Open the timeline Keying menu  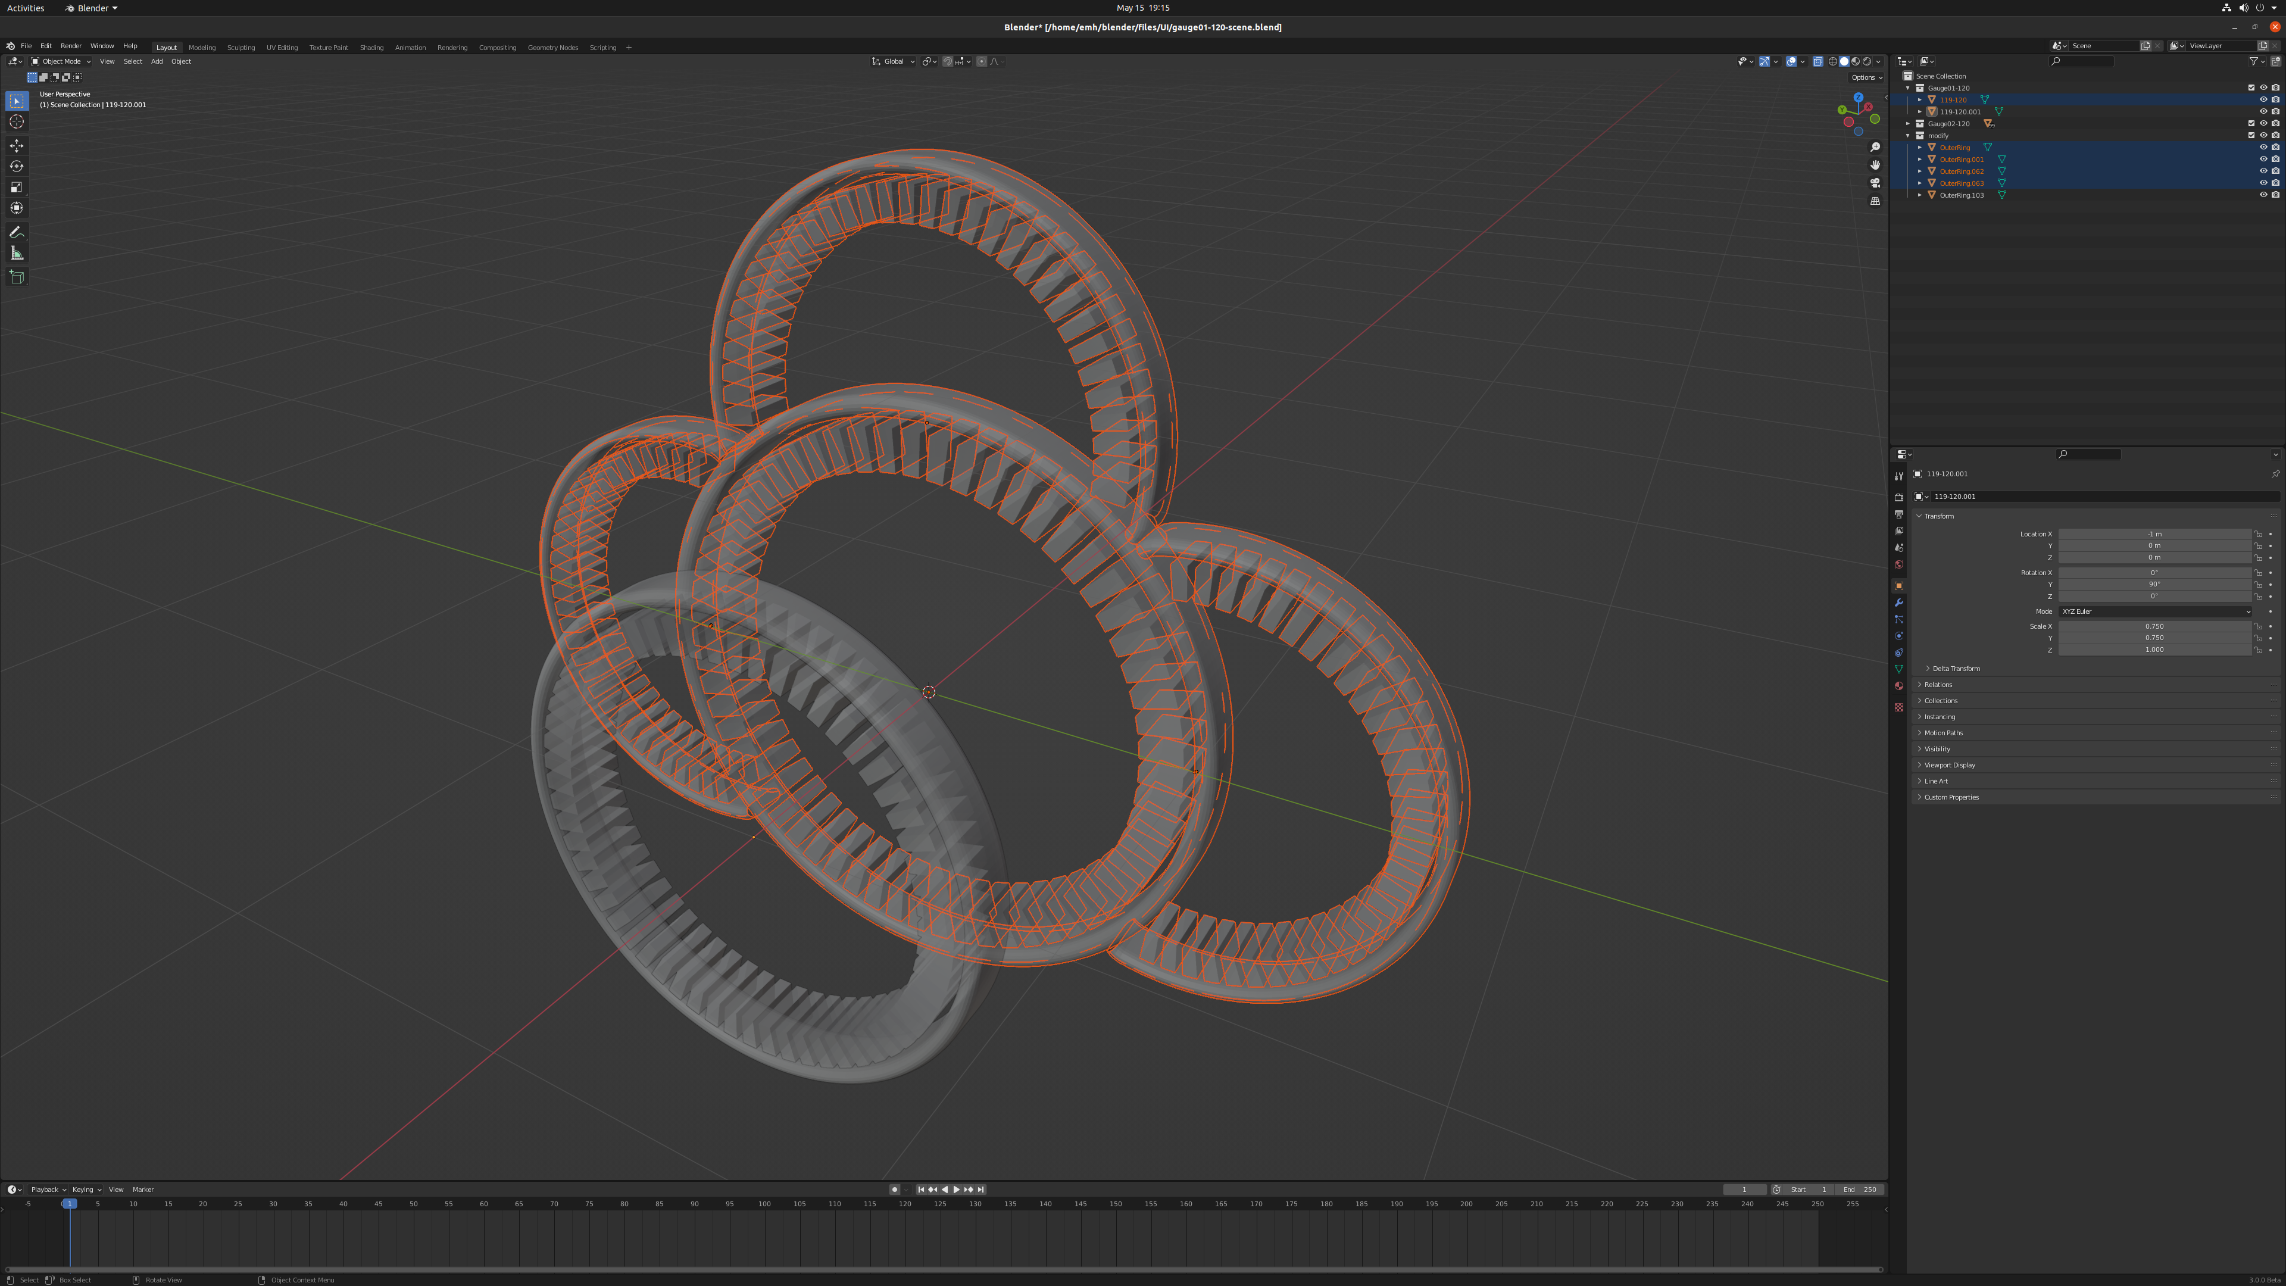tap(86, 1190)
